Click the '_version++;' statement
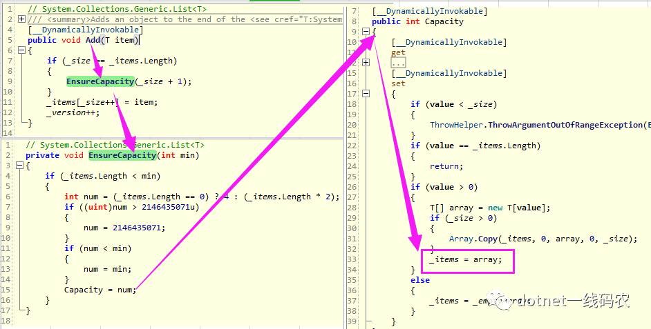 73,112
